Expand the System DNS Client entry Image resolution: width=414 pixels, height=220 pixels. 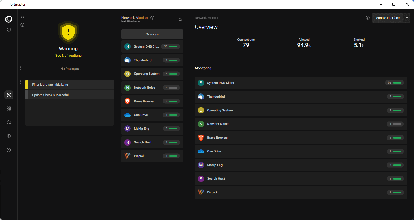tap(301, 83)
